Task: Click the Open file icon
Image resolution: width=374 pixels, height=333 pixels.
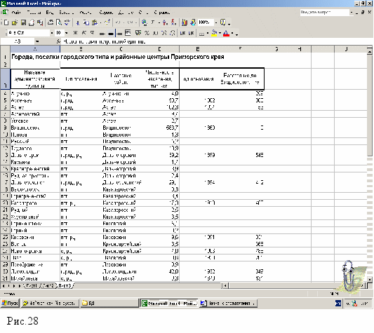Action: click(x=15, y=22)
